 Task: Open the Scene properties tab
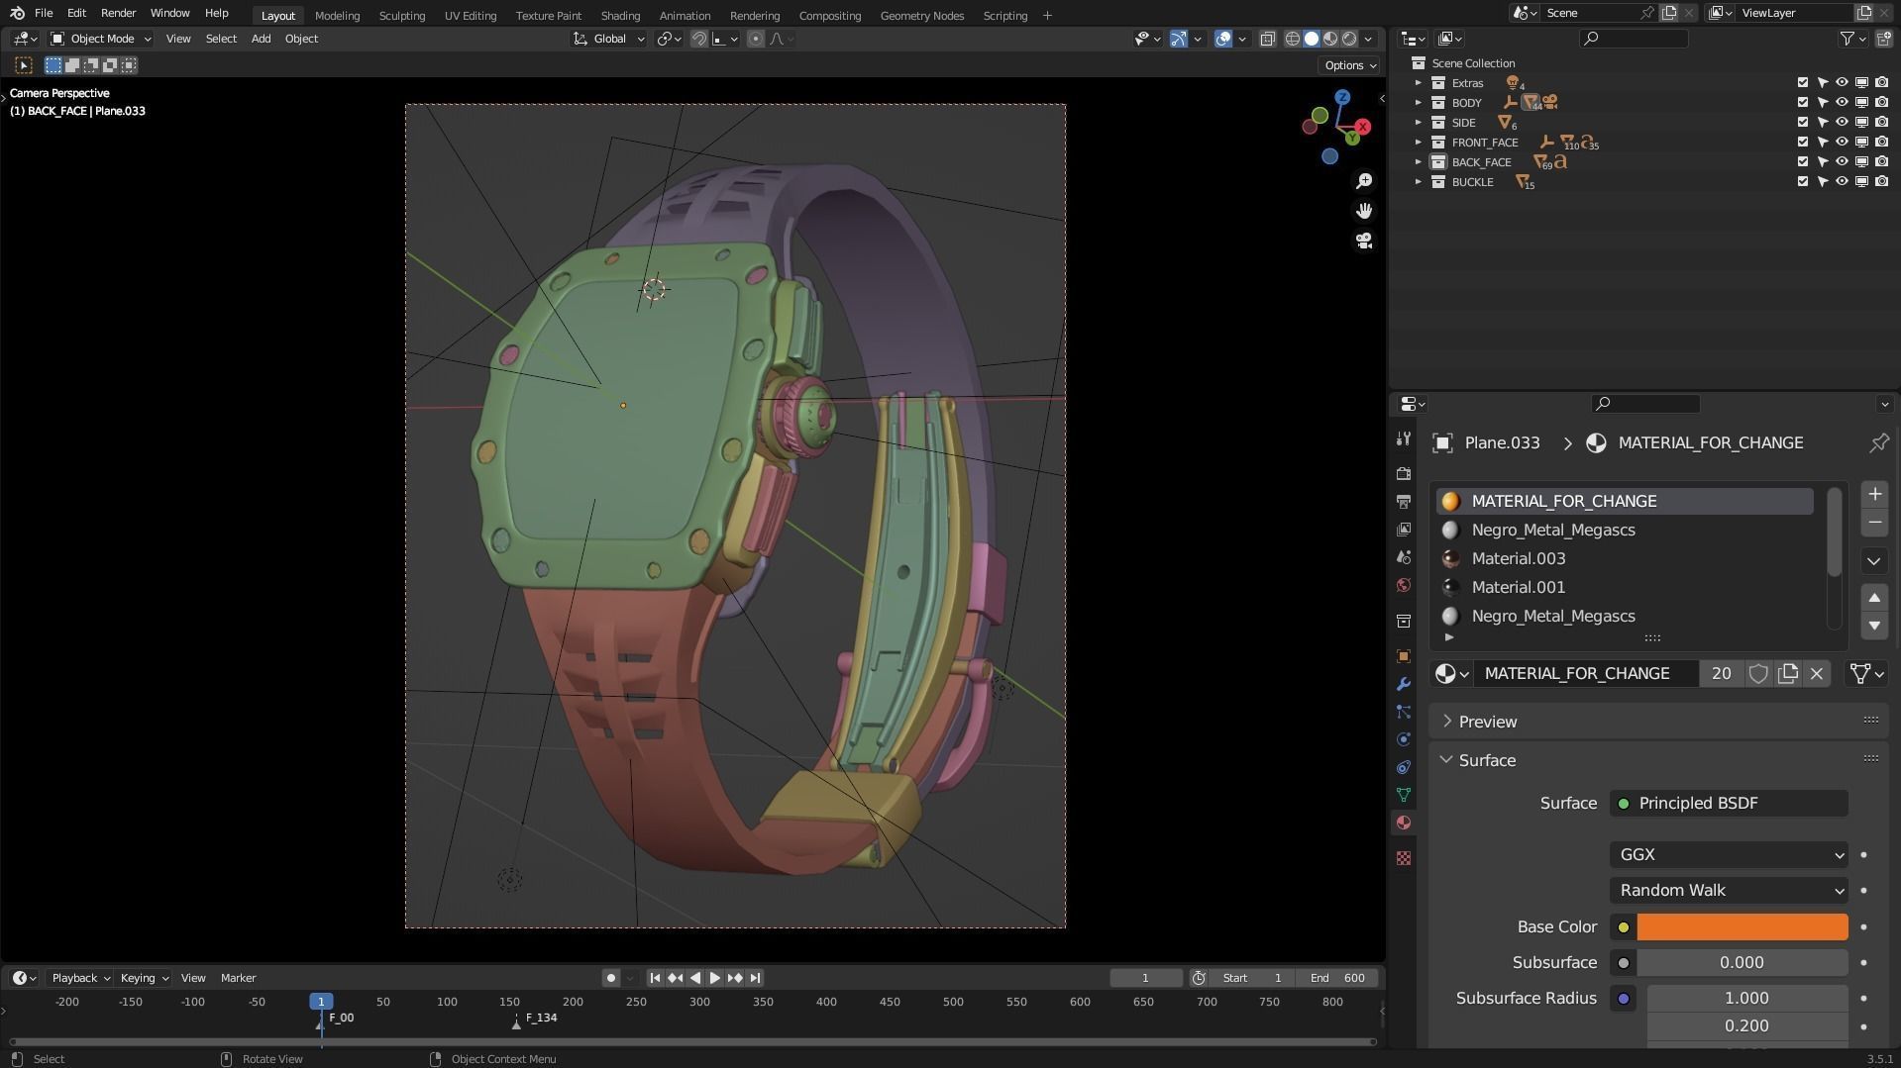(1403, 557)
